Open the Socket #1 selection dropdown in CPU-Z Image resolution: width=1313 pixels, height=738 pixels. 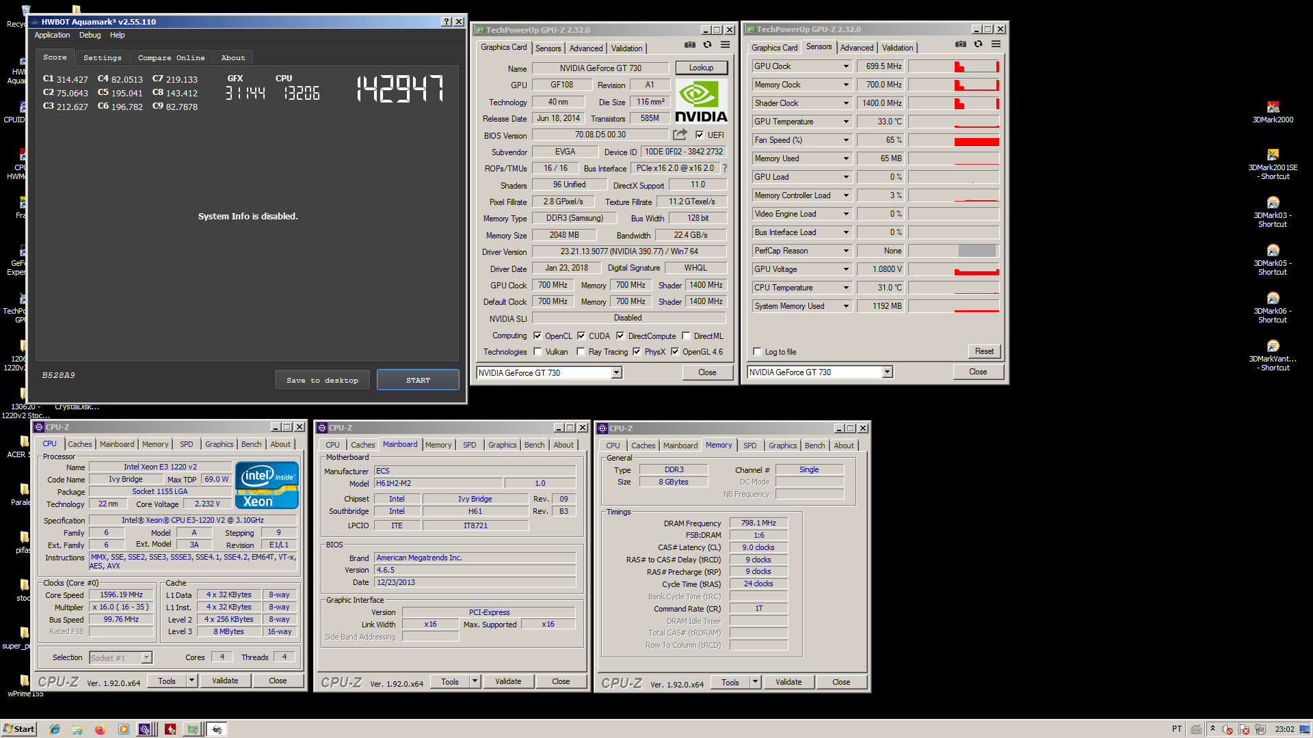pyautogui.click(x=146, y=657)
